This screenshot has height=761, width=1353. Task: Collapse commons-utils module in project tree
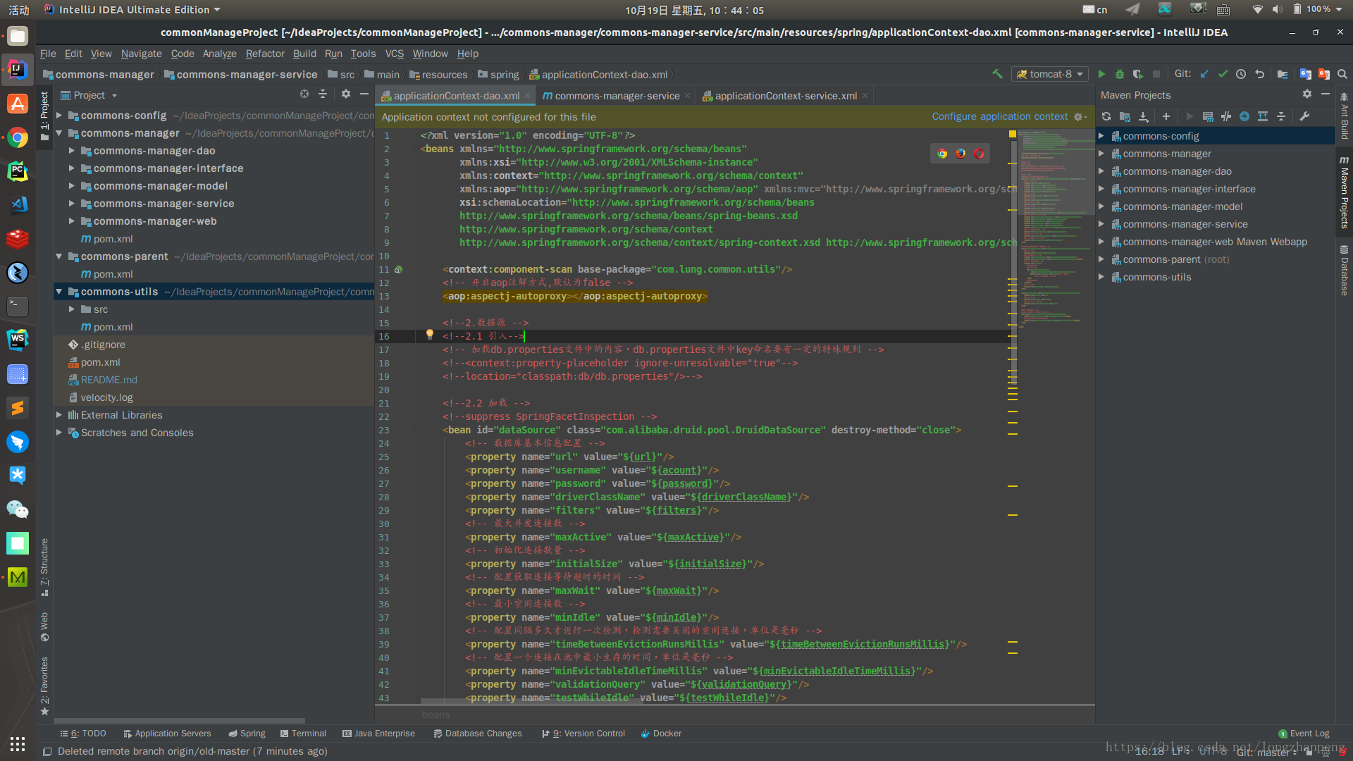[x=59, y=292]
